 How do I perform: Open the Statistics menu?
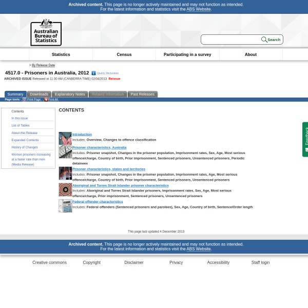click(x=61, y=54)
